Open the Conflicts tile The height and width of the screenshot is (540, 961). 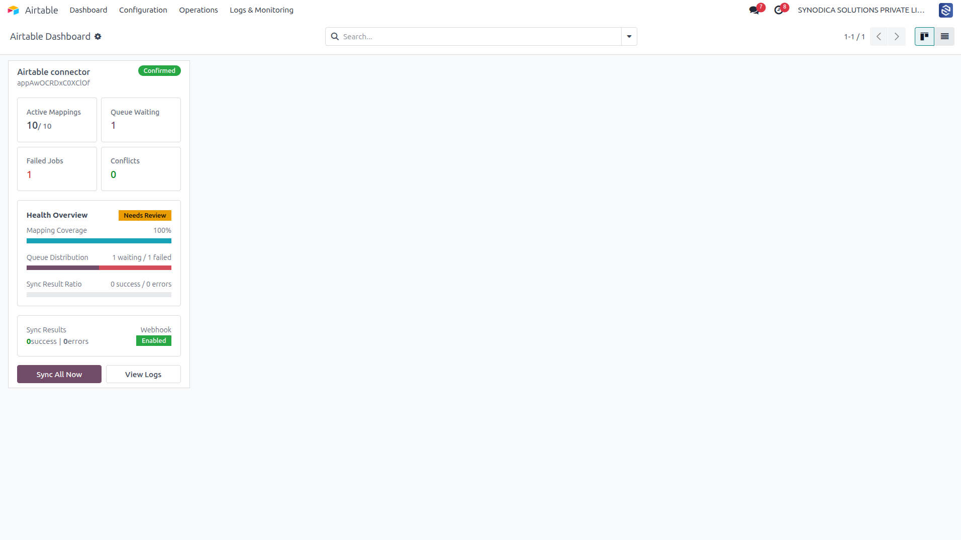141,169
